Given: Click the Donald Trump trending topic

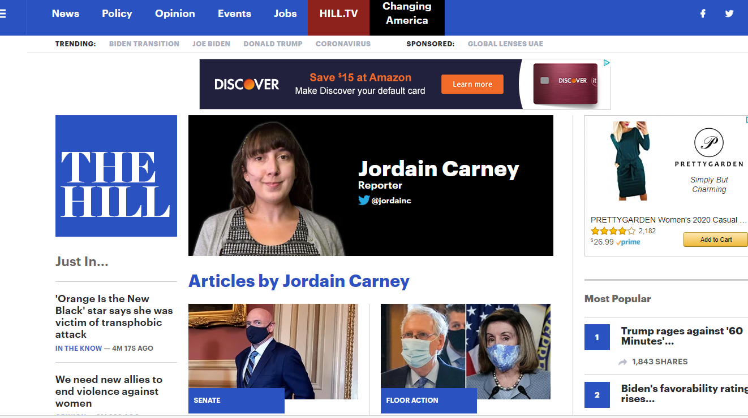Looking at the screenshot, I should click(x=273, y=44).
